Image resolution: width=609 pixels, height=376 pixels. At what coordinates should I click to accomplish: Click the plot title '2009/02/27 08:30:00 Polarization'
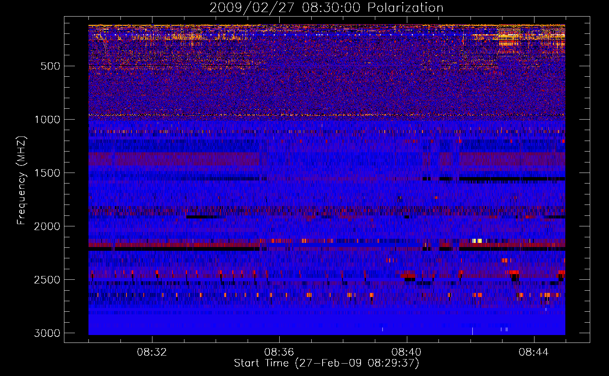point(326,8)
